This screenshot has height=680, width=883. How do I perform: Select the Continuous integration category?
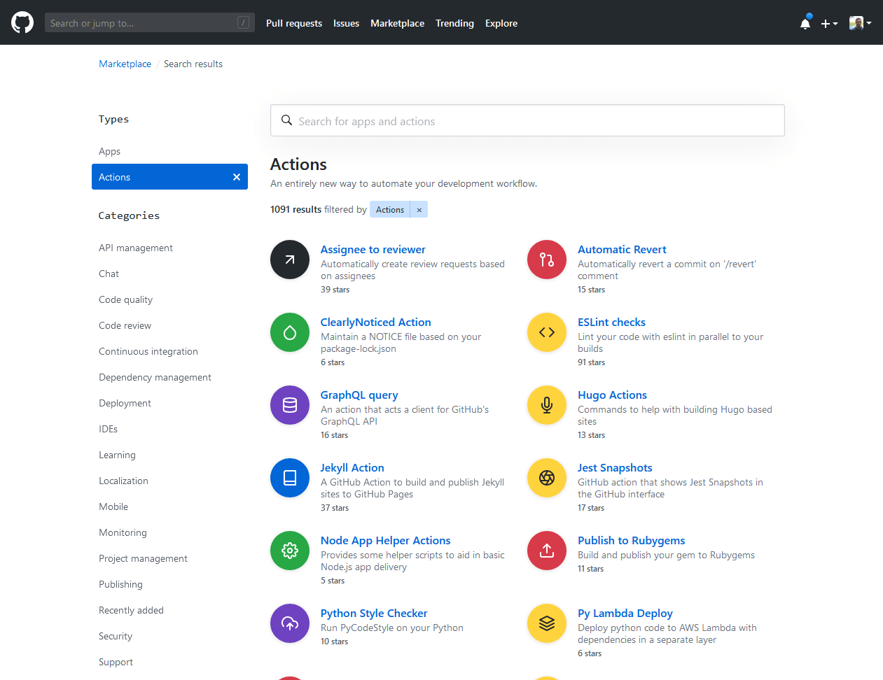148,351
